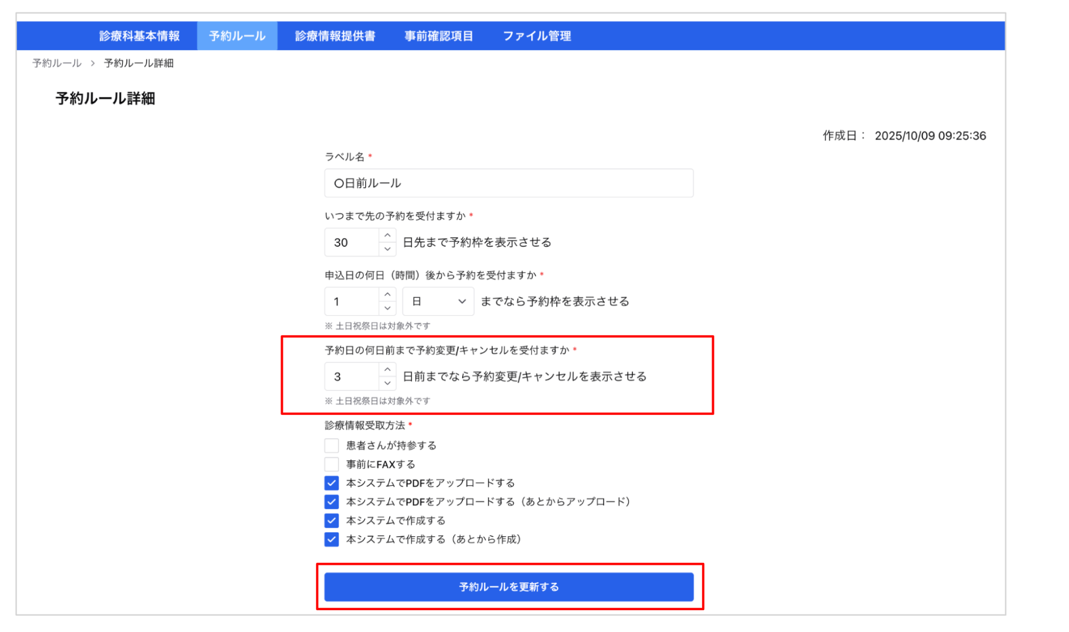Uncheck PDF upload (あとからアップロード) option
The height and width of the screenshot is (632, 1069).
332,502
